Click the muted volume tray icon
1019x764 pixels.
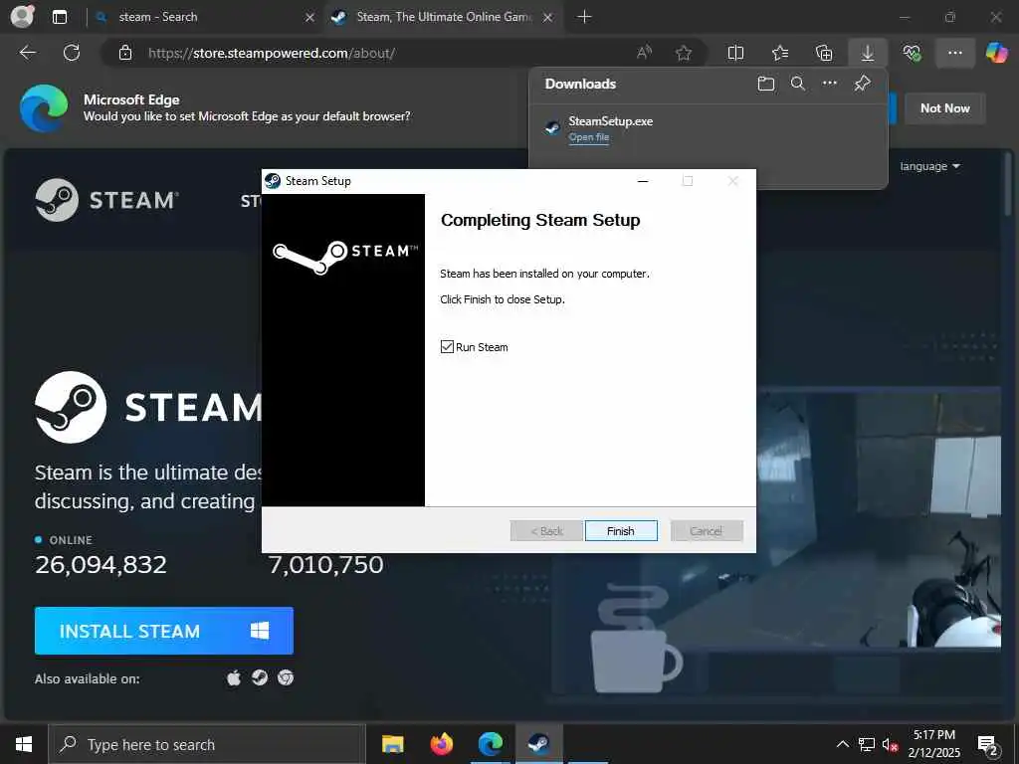tap(890, 744)
